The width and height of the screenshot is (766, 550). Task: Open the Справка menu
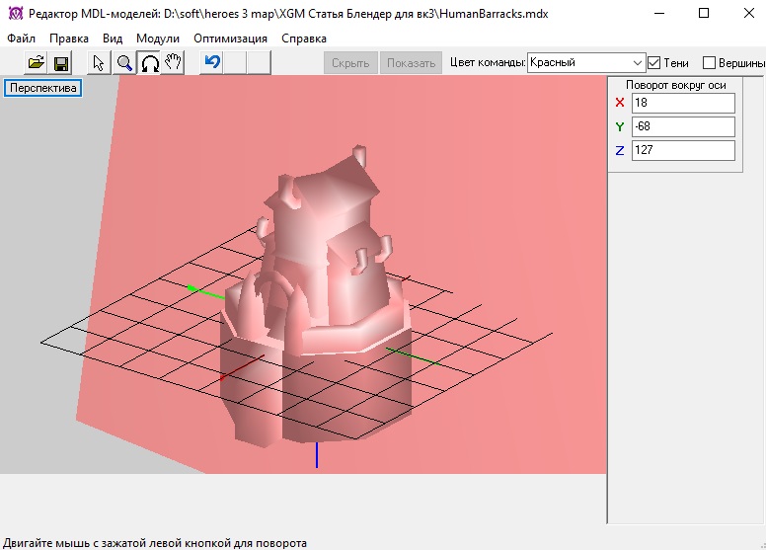(x=304, y=39)
